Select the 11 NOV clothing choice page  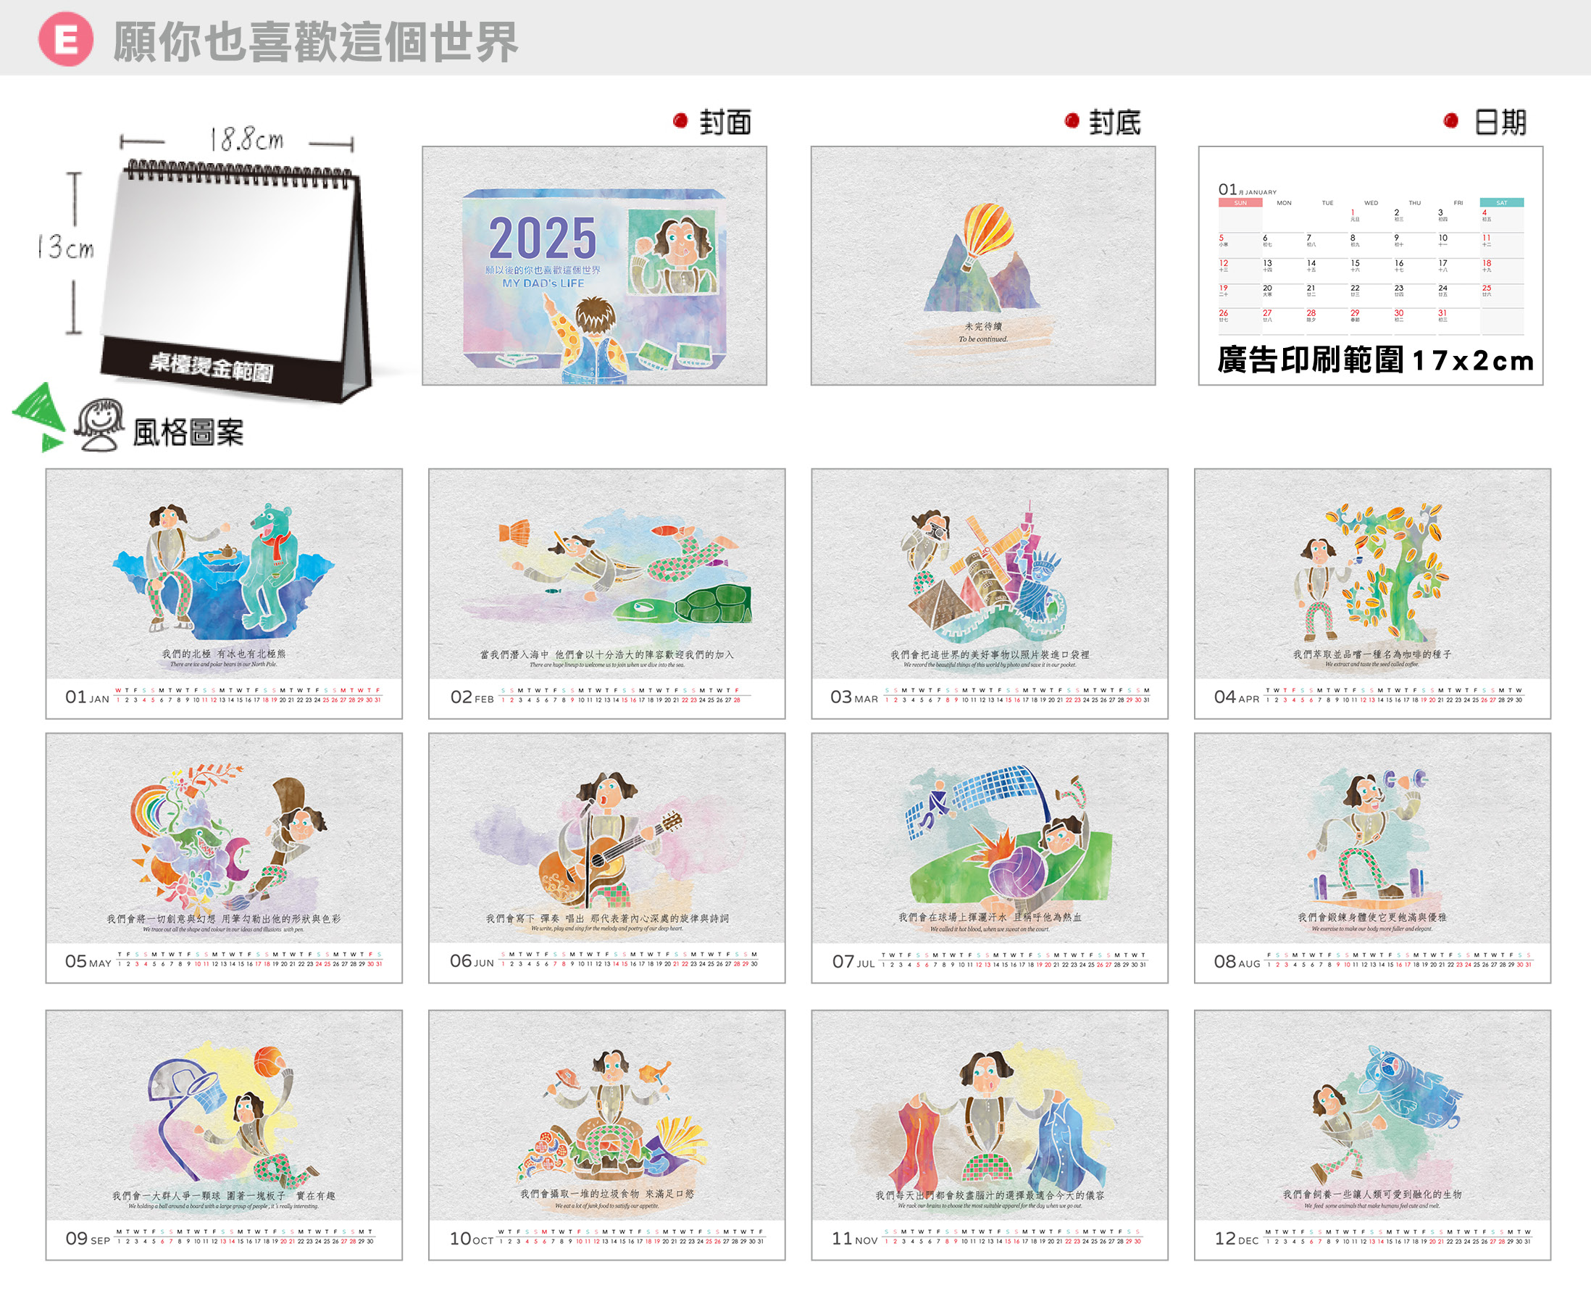point(989,1134)
